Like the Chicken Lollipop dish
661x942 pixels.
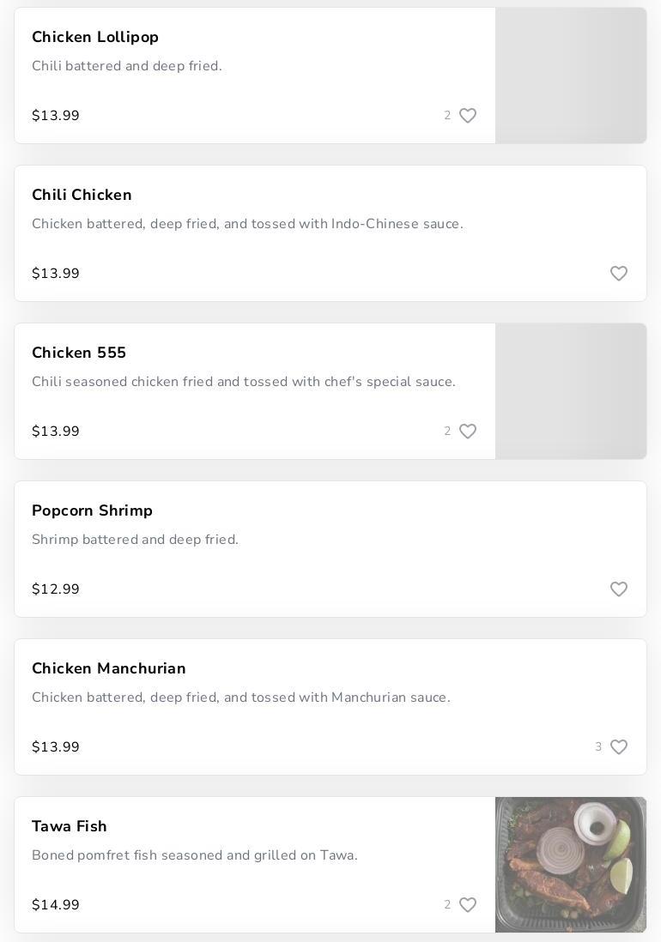coord(468,116)
